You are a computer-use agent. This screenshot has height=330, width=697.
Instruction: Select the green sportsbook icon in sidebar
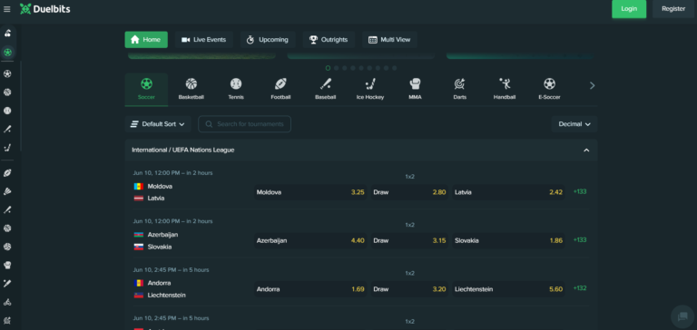tap(7, 53)
